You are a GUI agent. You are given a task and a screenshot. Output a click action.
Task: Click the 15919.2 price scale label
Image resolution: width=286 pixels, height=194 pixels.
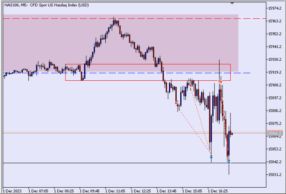click(275, 72)
